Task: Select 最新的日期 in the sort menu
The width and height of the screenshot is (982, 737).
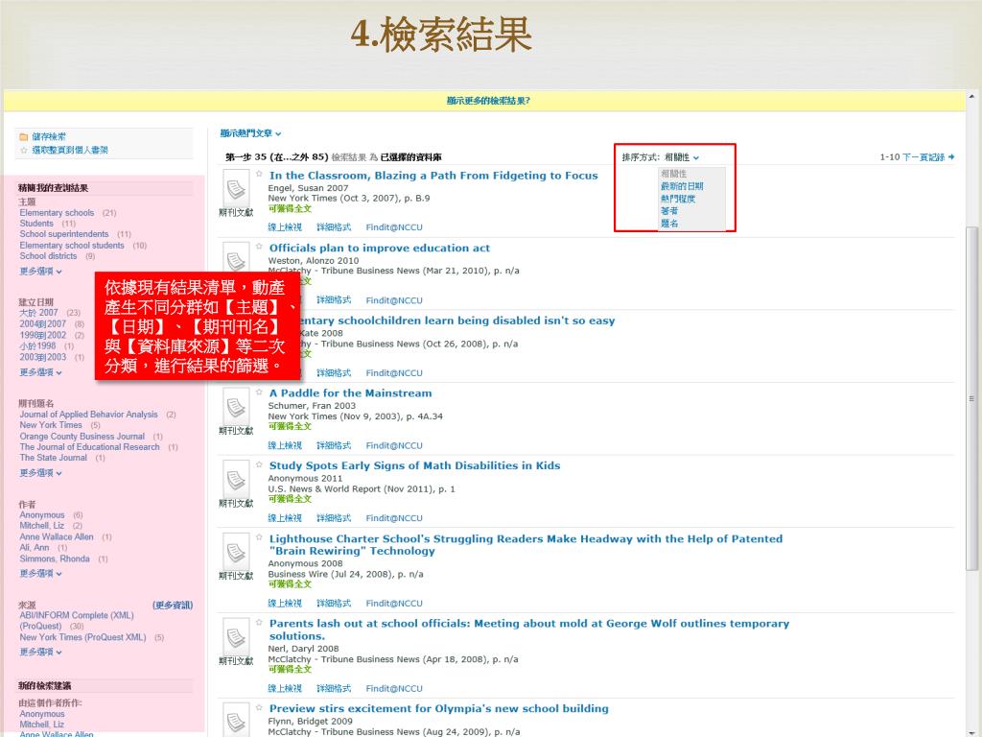Action: point(681,186)
